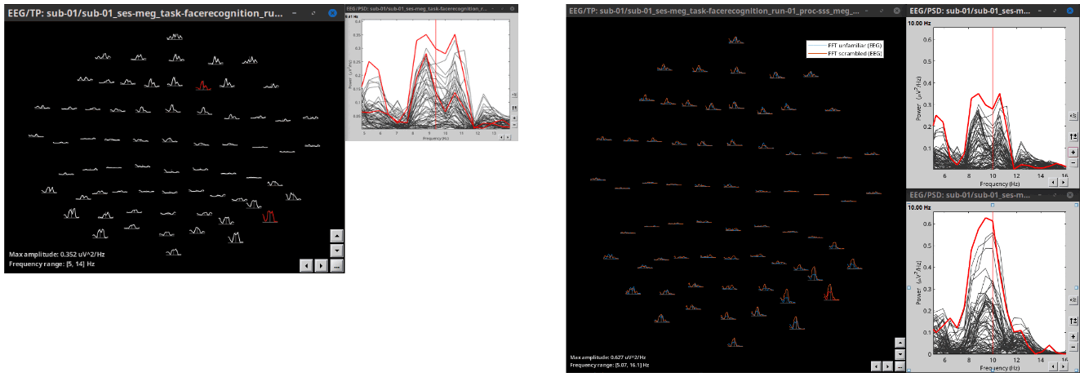Click plus zoom button in bottom-right PSD plot

1072,337
